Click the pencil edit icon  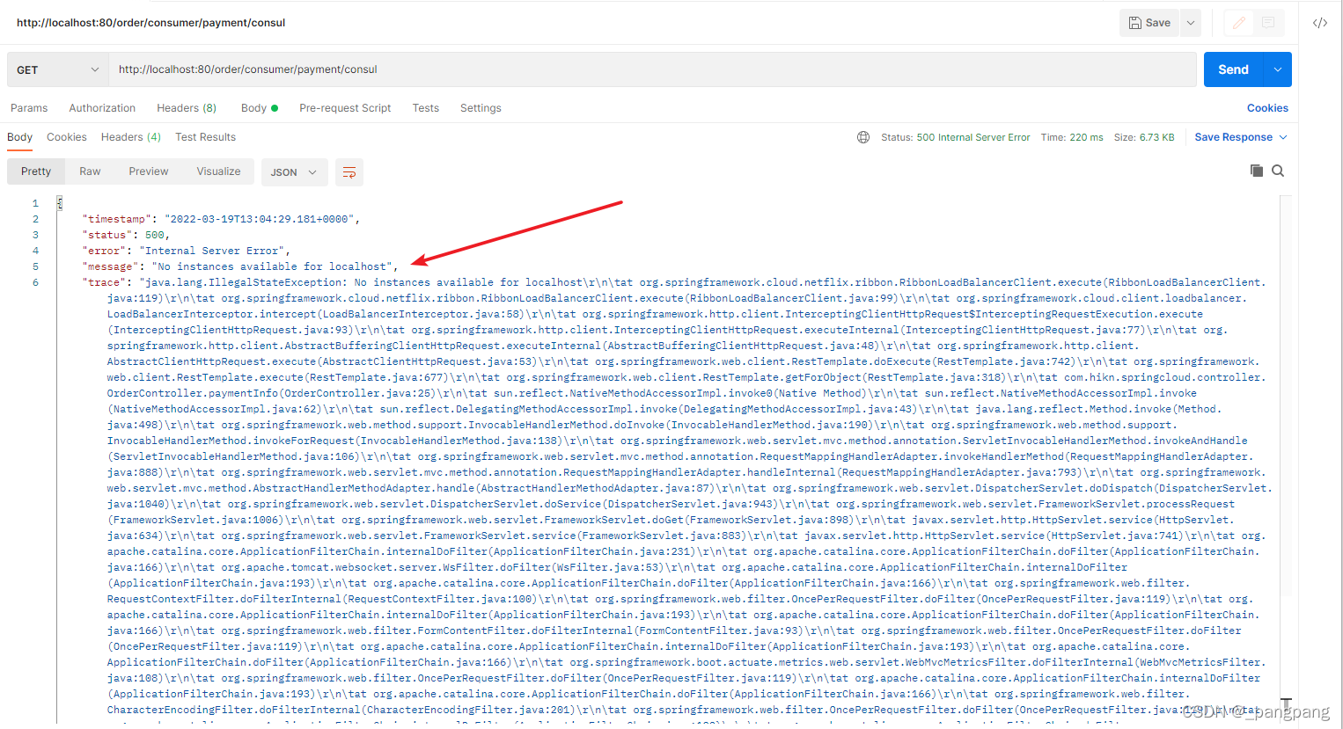point(1239,23)
